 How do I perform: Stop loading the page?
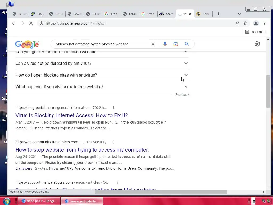pyautogui.click(x=31, y=23)
